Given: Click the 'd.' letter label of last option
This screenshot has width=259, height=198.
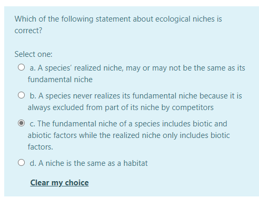Looking at the screenshot, I should pos(33,163).
